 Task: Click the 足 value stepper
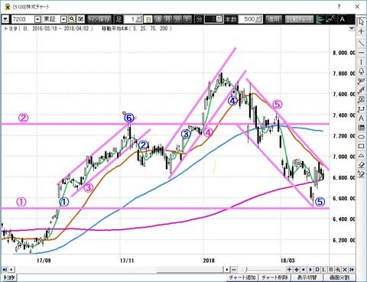[139, 19]
